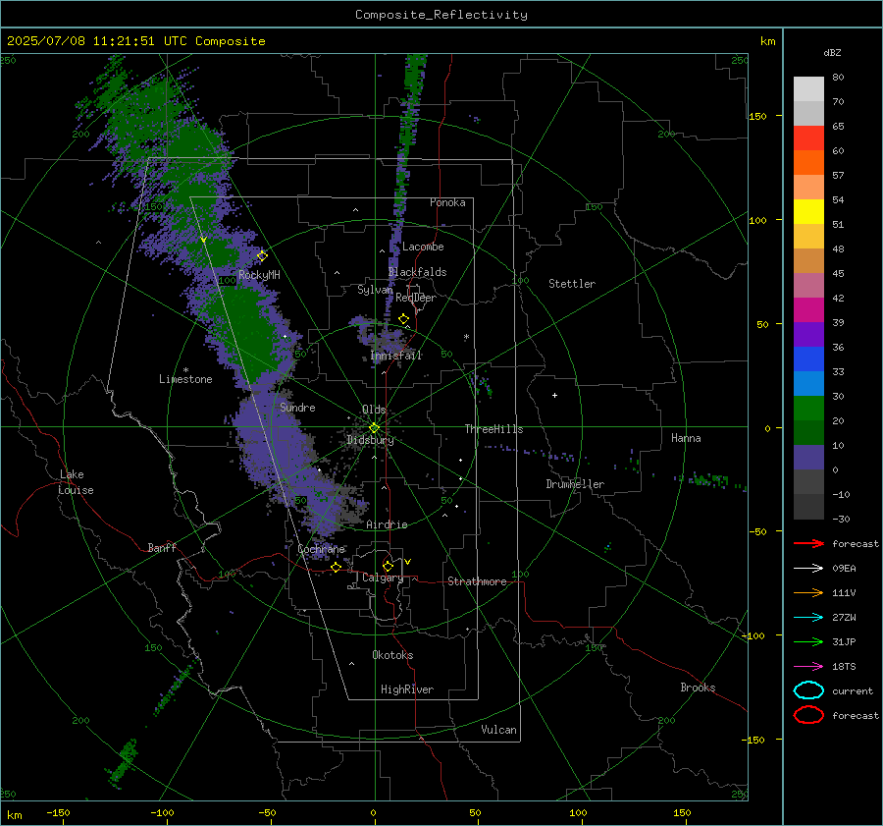Click the Cochrane city label
The height and width of the screenshot is (826, 883).
(x=321, y=549)
